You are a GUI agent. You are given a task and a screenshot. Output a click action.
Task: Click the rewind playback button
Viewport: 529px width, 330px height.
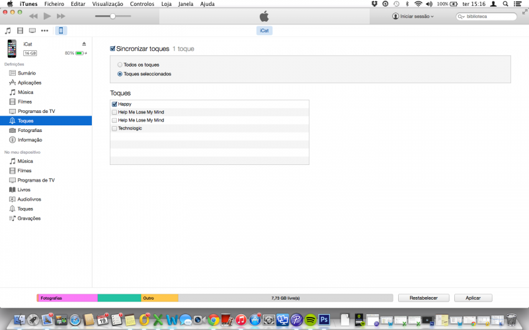coord(33,16)
